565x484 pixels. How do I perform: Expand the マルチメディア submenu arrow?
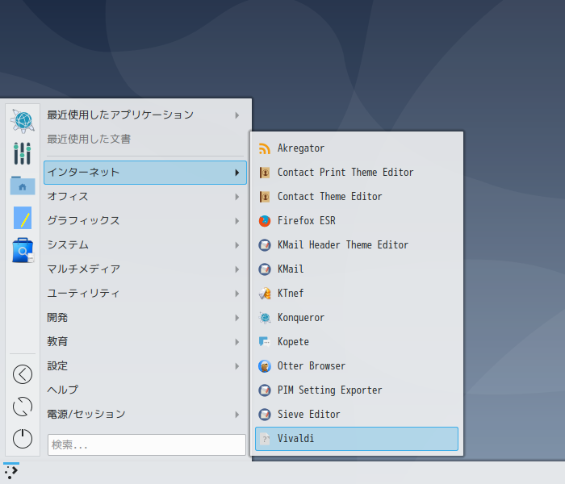tap(237, 269)
